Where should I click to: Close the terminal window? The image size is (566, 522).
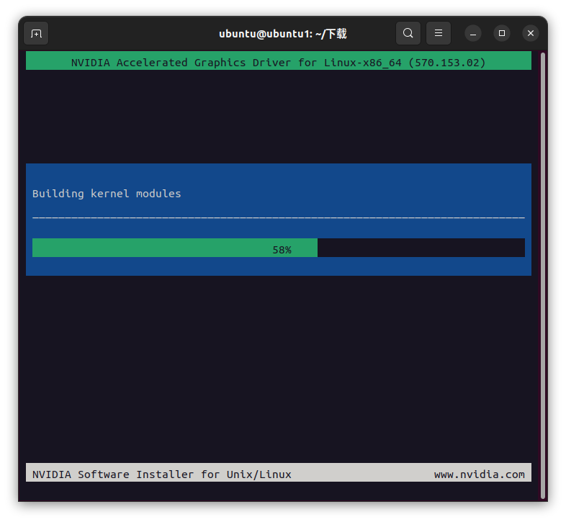tap(531, 33)
